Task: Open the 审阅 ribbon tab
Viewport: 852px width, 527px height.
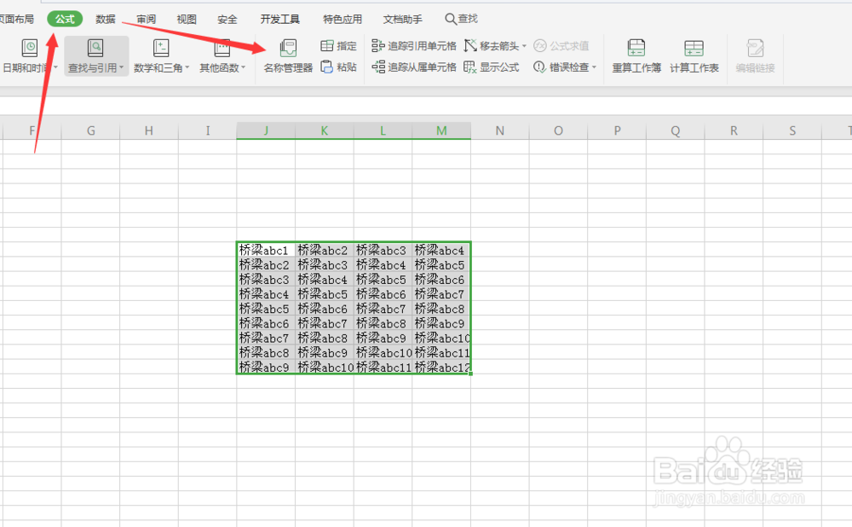Action: coord(147,19)
